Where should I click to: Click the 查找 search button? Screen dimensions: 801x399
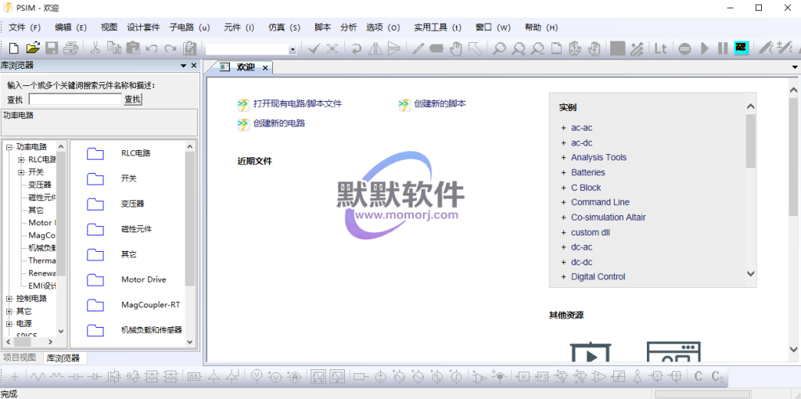tap(132, 99)
